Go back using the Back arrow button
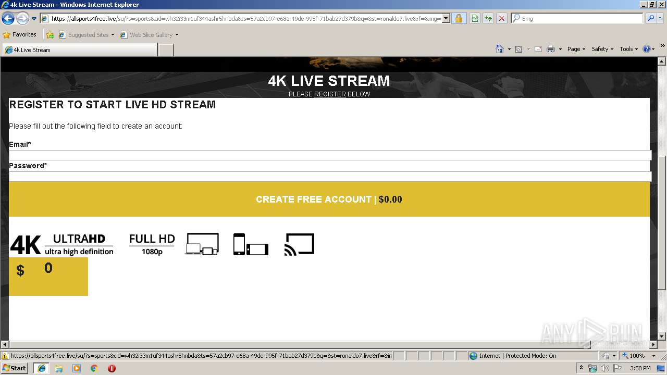This screenshot has width=667, height=375. point(8,19)
